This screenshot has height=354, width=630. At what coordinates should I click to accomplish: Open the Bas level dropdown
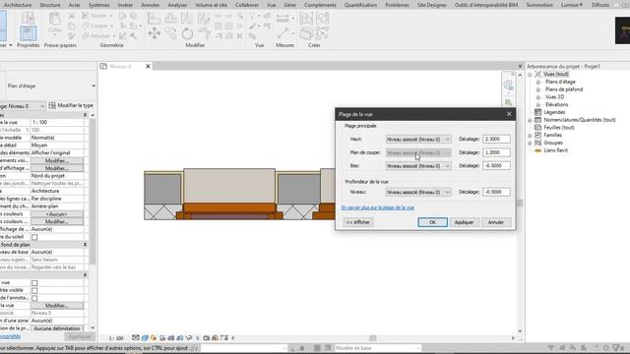(x=418, y=166)
